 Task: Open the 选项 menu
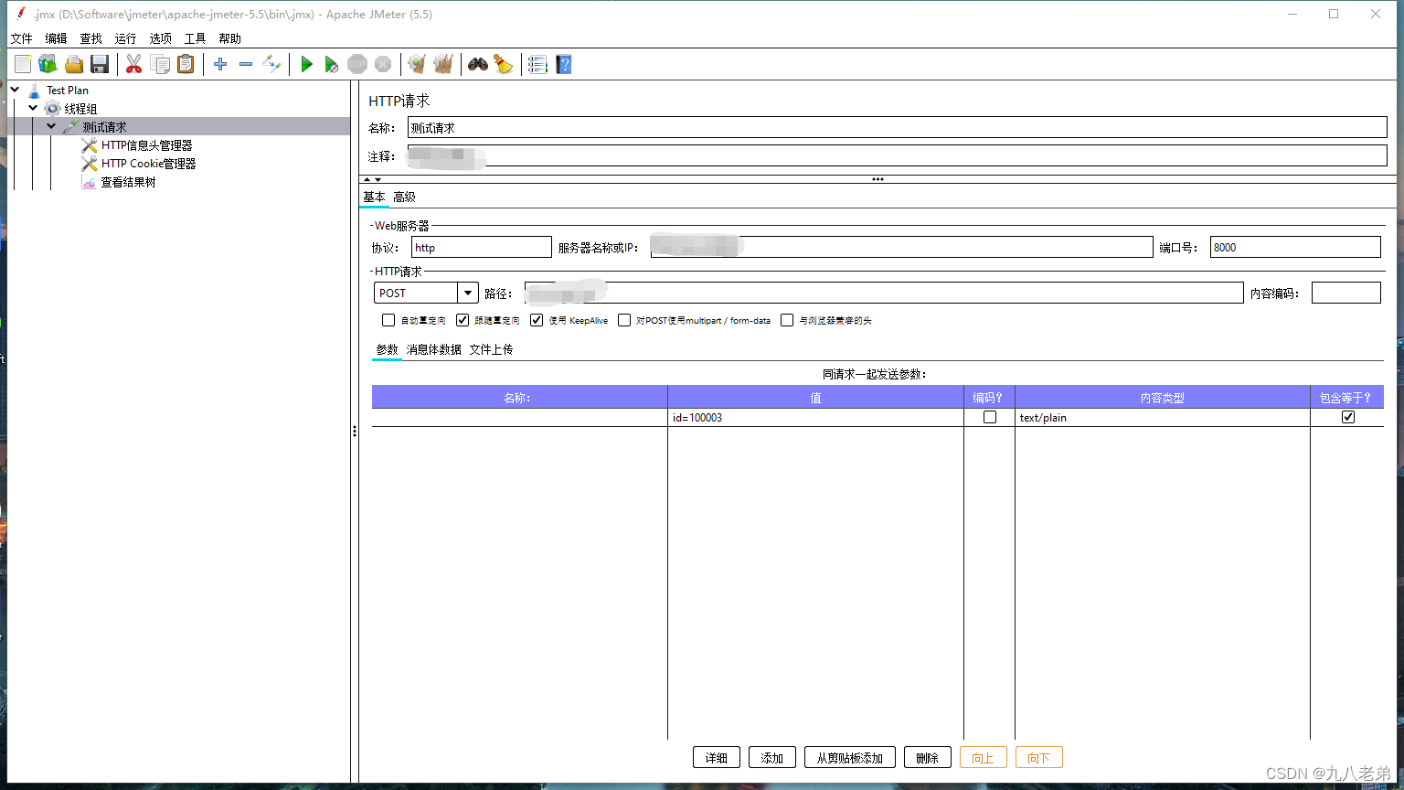160,38
